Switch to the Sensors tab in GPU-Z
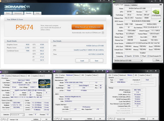 (x=127, y=5)
